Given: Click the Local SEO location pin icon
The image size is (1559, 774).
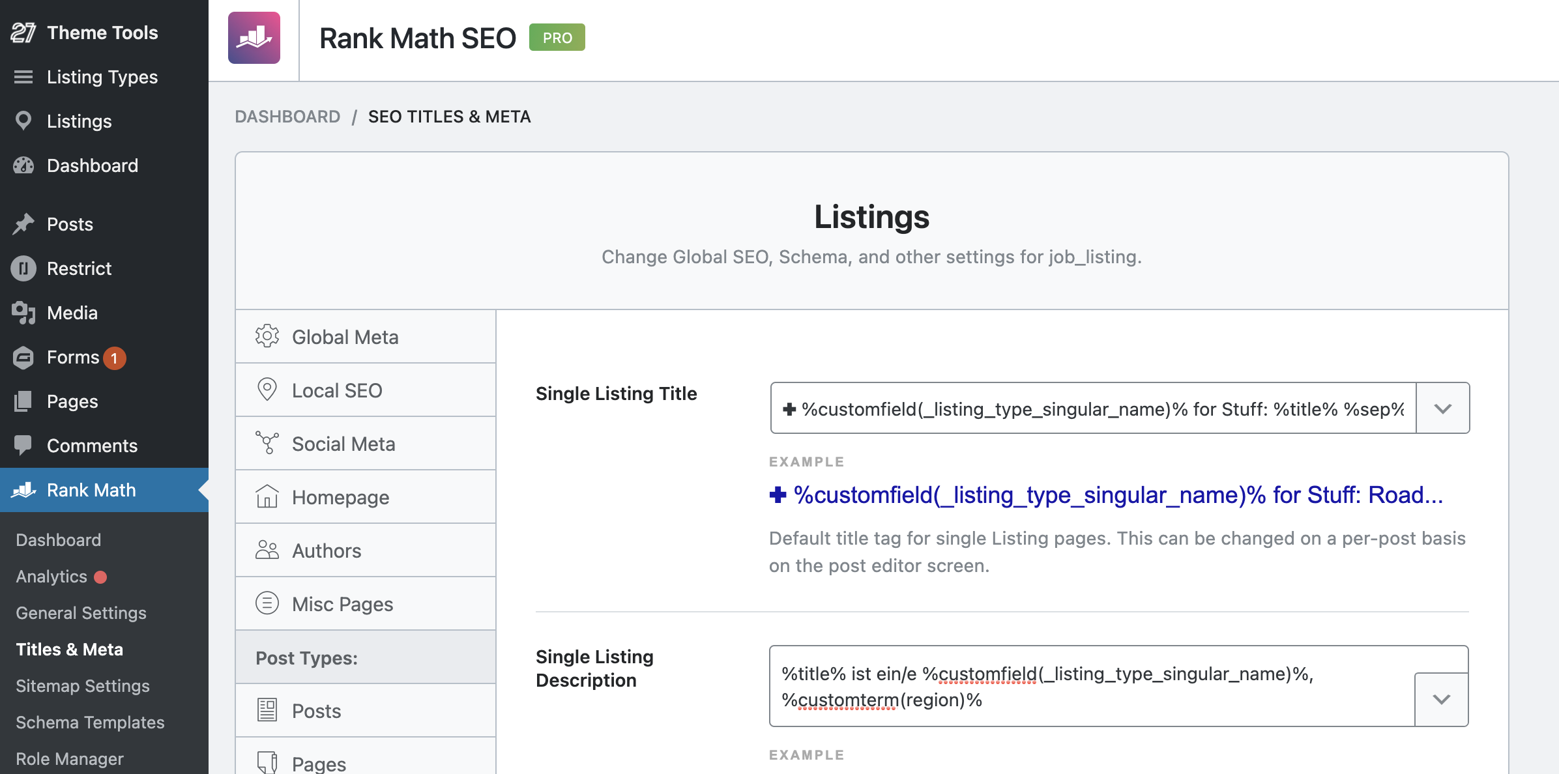Looking at the screenshot, I should click(x=267, y=390).
